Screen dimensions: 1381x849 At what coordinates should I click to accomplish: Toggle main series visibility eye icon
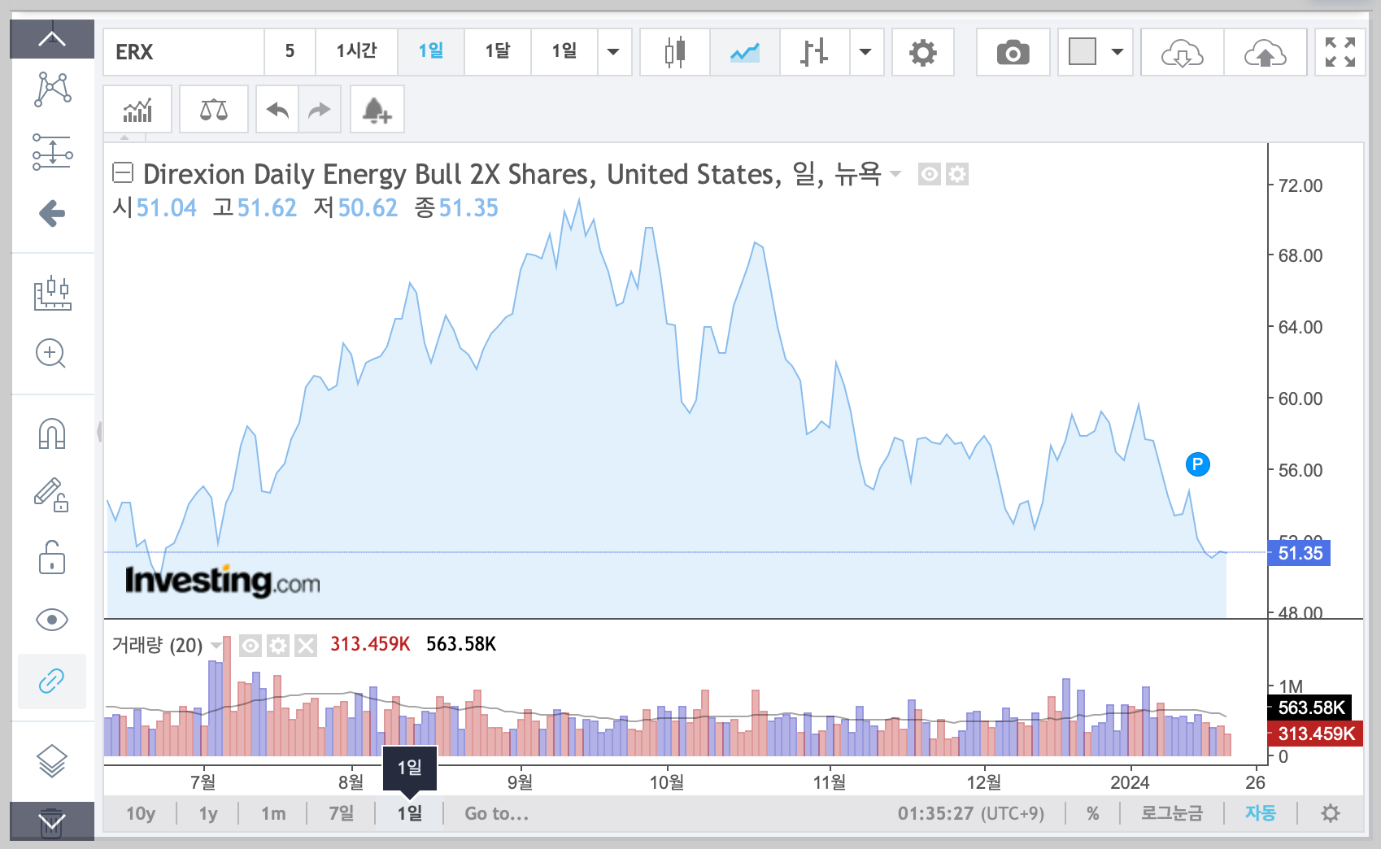click(929, 174)
